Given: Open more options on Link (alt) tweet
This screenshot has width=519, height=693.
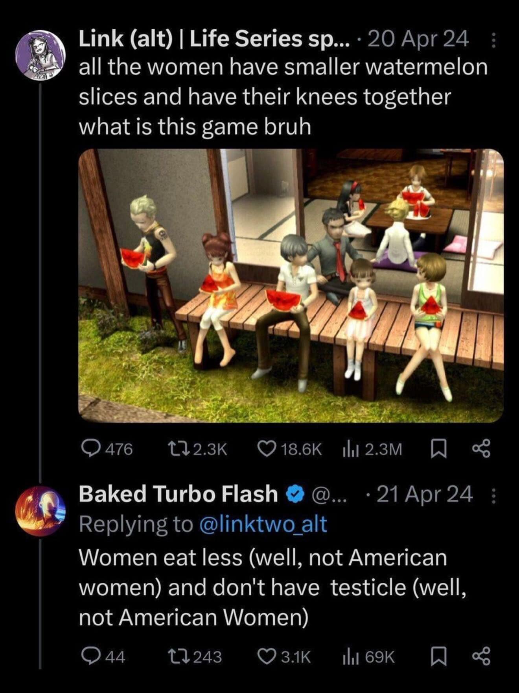Looking at the screenshot, I should (x=494, y=40).
